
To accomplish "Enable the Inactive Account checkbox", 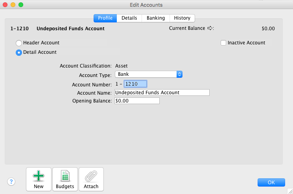I will click(223, 43).
